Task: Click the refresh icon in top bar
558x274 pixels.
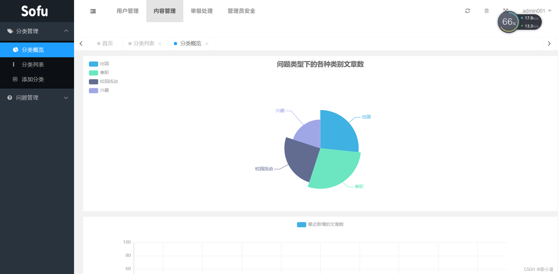Action: coord(467,11)
